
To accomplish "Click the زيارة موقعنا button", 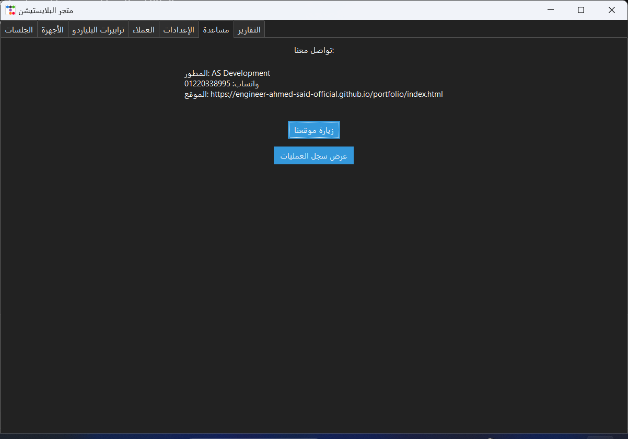I will (314, 130).
